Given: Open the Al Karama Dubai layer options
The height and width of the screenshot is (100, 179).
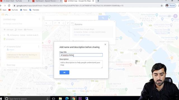Looking at the screenshot, I should pyautogui.click(x=39, y=47).
